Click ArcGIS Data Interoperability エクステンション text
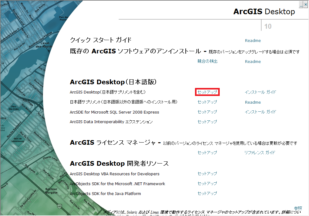The height and width of the screenshot is (216, 309). pos(111,122)
